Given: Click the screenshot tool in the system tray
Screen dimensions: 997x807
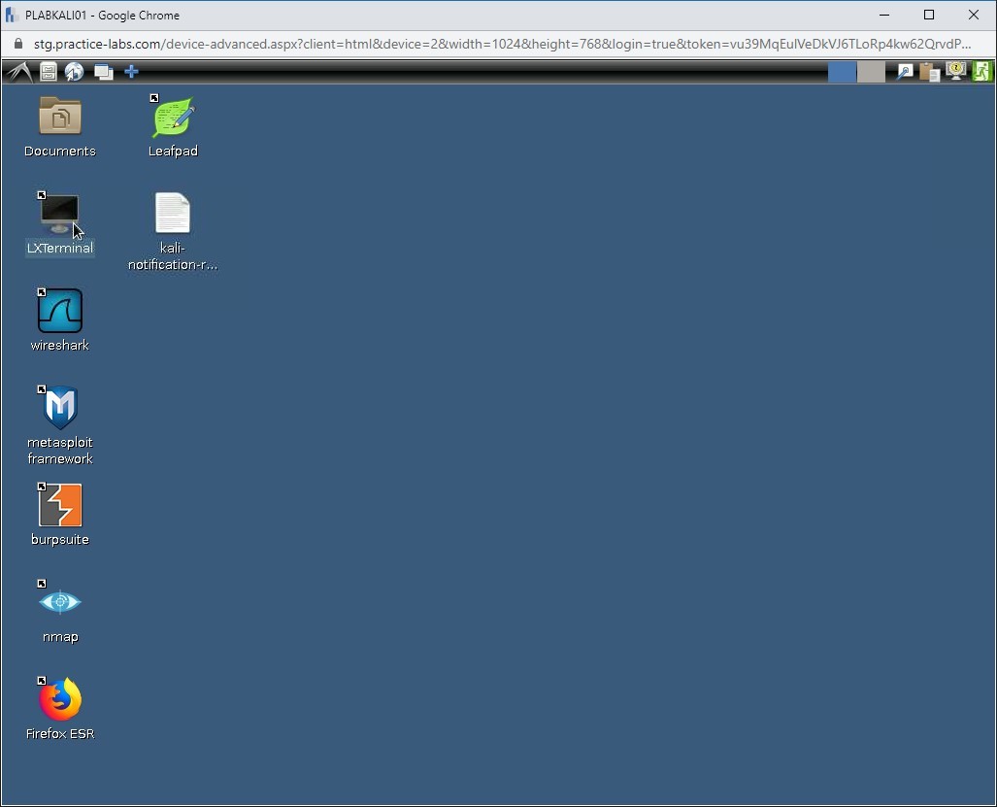Looking at the screenshot, I should [x=904, y=71].
